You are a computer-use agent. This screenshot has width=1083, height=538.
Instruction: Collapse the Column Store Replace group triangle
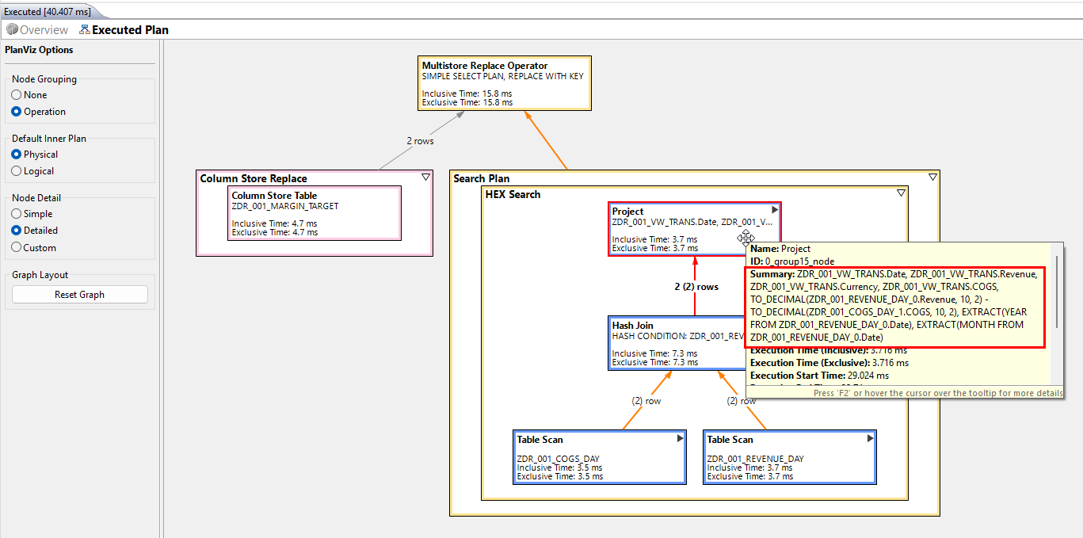coord(425,177)
